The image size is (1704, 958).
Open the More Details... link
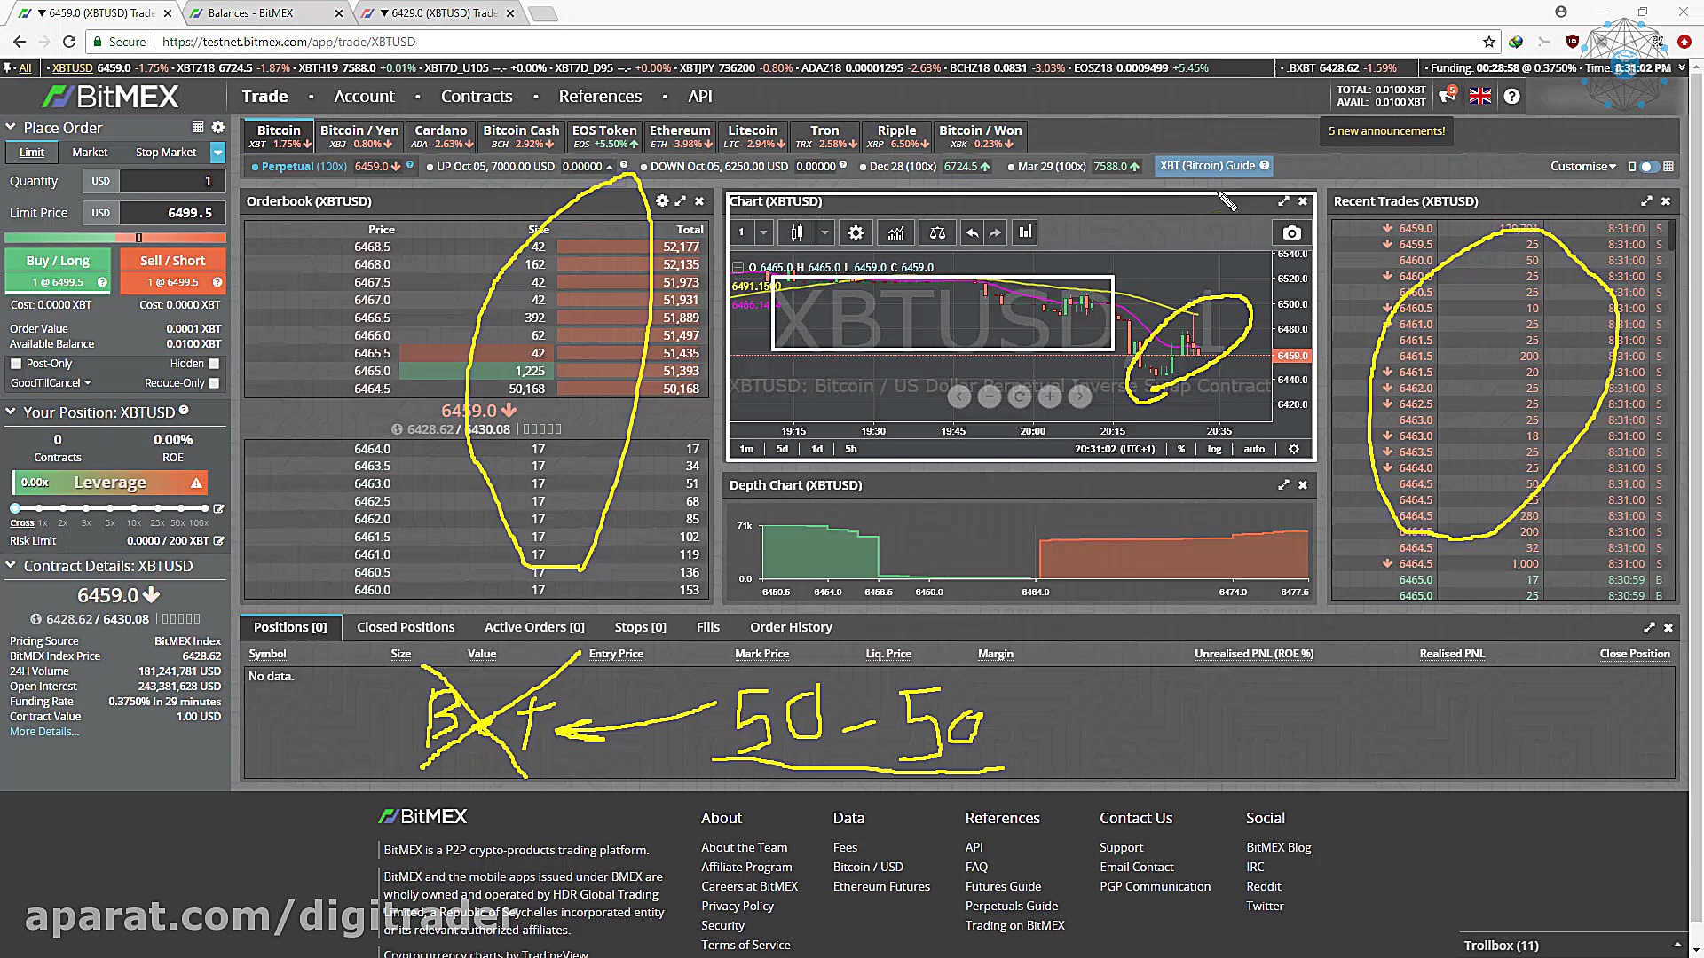tap(44, 732)
